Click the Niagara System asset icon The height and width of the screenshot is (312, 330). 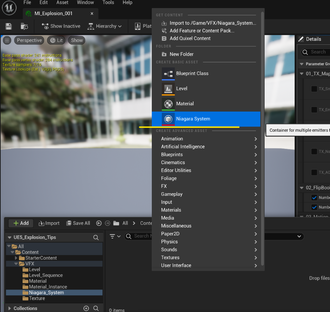coord(168,119)
